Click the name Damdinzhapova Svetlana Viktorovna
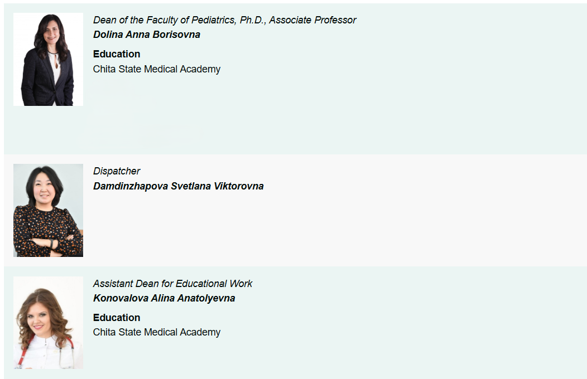The image size is (587, 379). pos(178,186)
